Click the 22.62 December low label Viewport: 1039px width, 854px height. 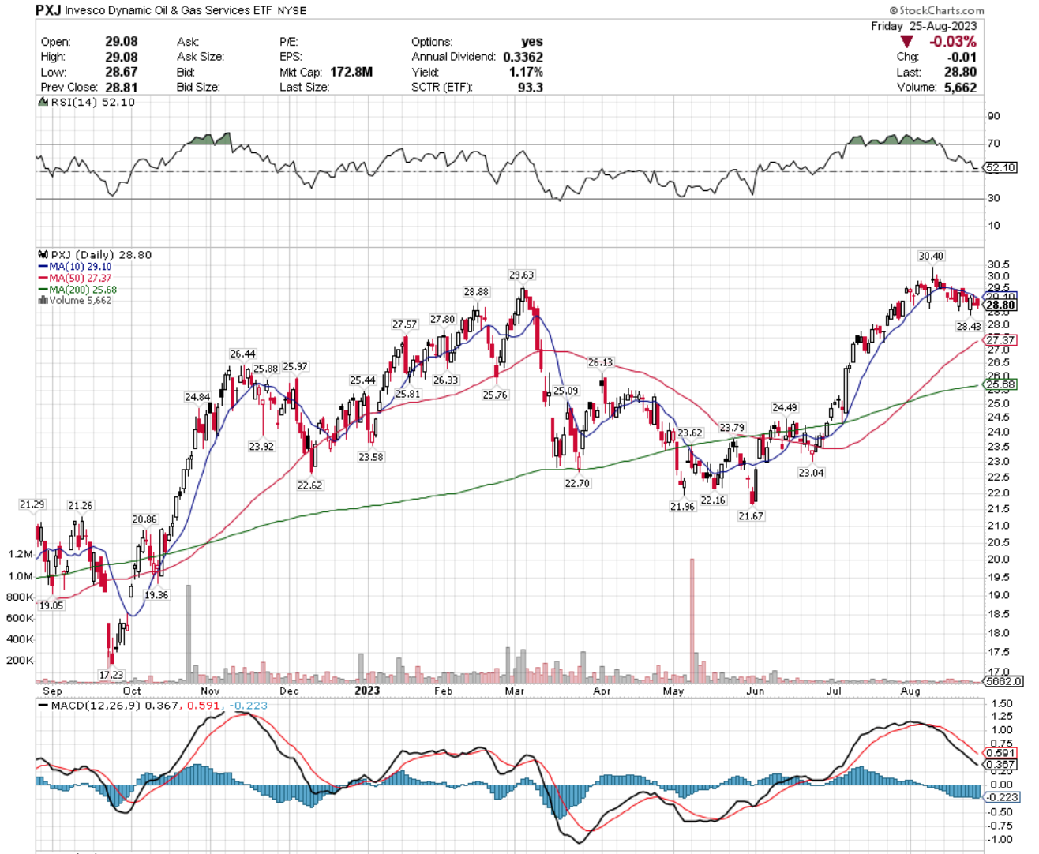pos(309,485)
